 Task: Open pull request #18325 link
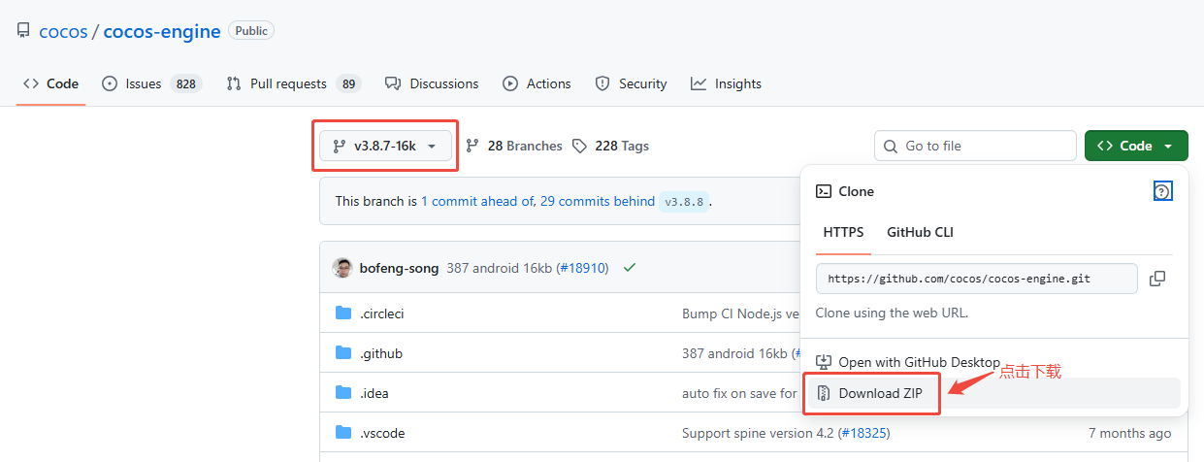pos(864,433)
